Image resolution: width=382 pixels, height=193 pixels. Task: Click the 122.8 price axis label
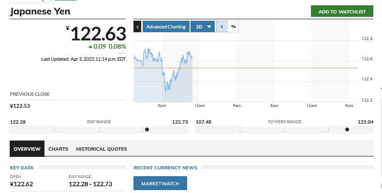coord(367,39)
